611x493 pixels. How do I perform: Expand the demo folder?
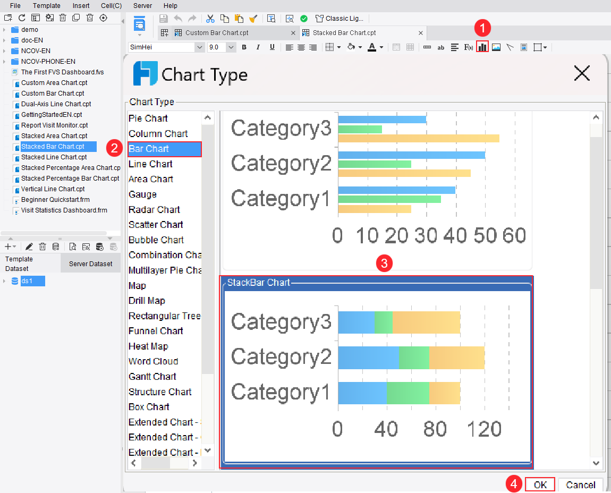coord(4,30)
